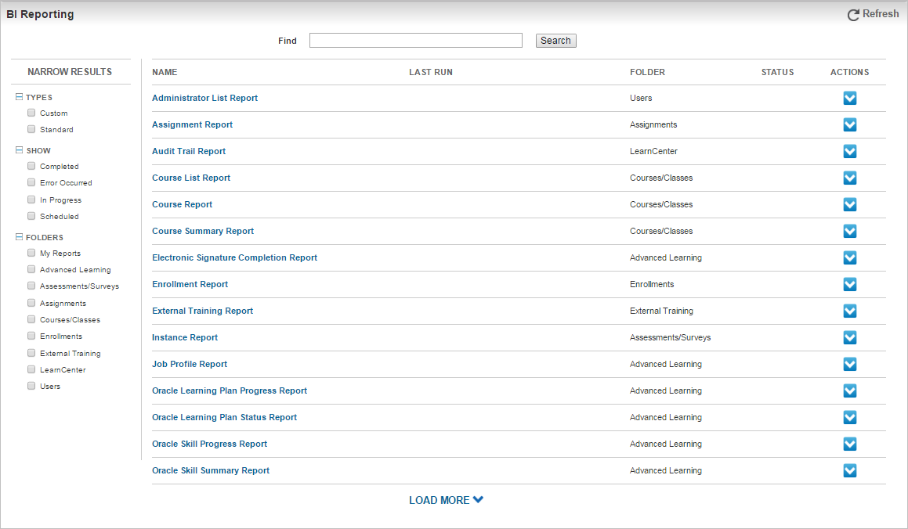Open the Audit Trail Report link
Image resolution: width=908 pixels, height=529 pixels.
pos(189,152)
